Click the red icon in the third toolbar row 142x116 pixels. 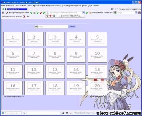[24, 16]
